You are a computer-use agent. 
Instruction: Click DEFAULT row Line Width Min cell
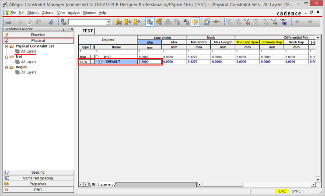coord(150,62)
